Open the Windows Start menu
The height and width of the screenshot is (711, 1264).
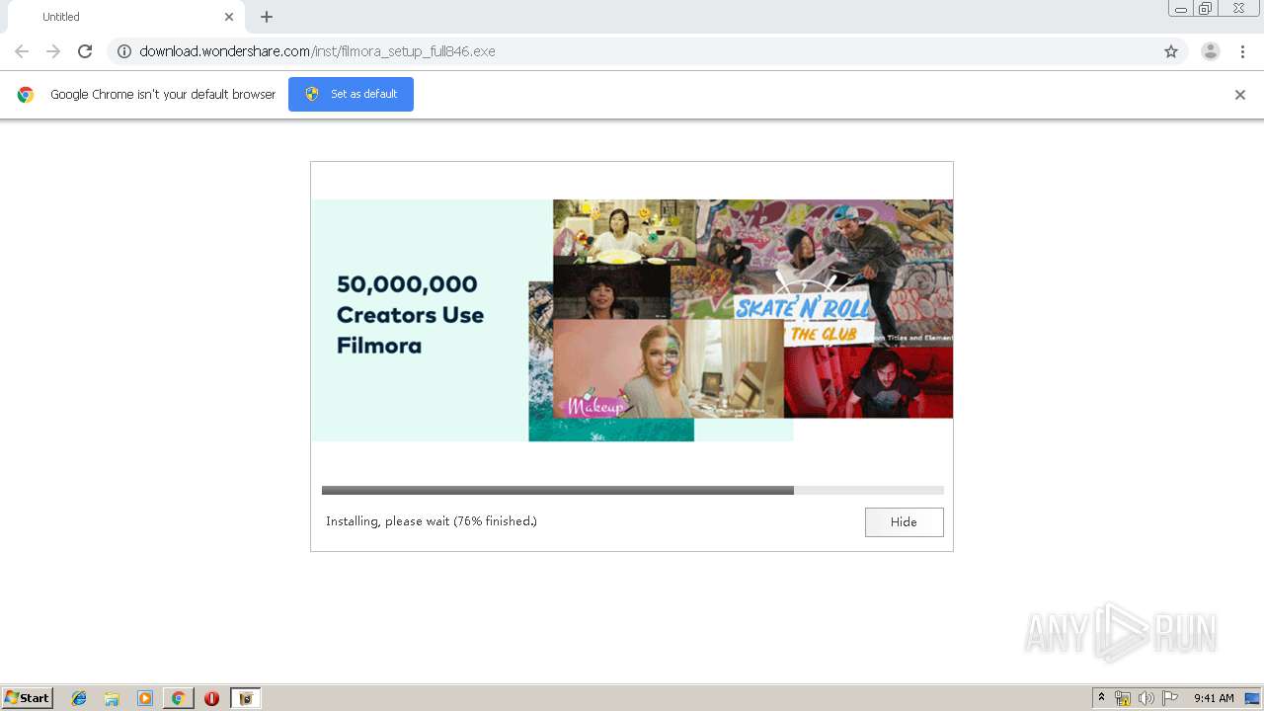coord(28,698)
